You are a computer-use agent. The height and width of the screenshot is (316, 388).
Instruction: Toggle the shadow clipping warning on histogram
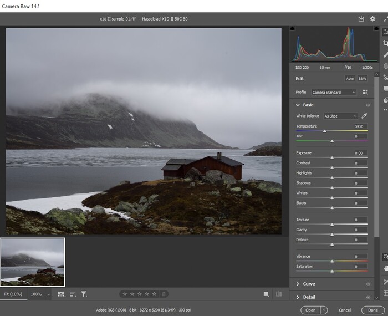coord(293,28)
